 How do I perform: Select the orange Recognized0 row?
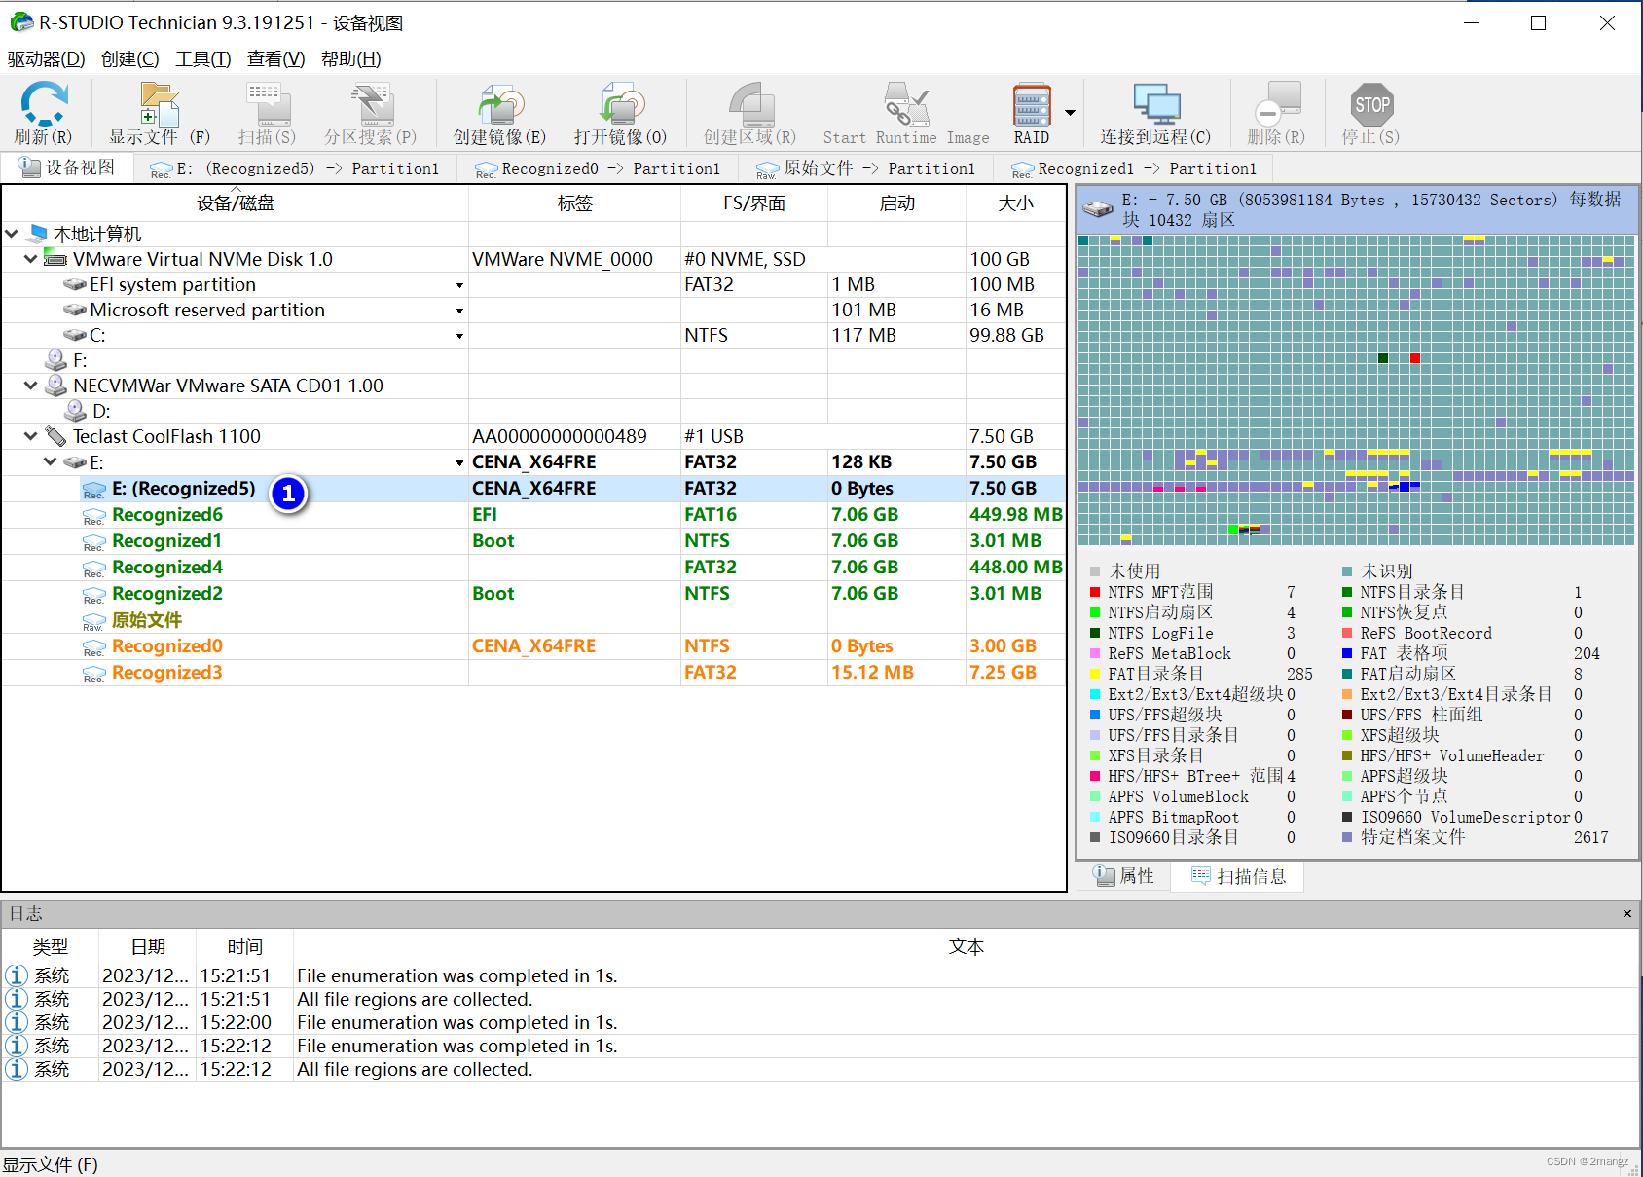click(533, 645)
